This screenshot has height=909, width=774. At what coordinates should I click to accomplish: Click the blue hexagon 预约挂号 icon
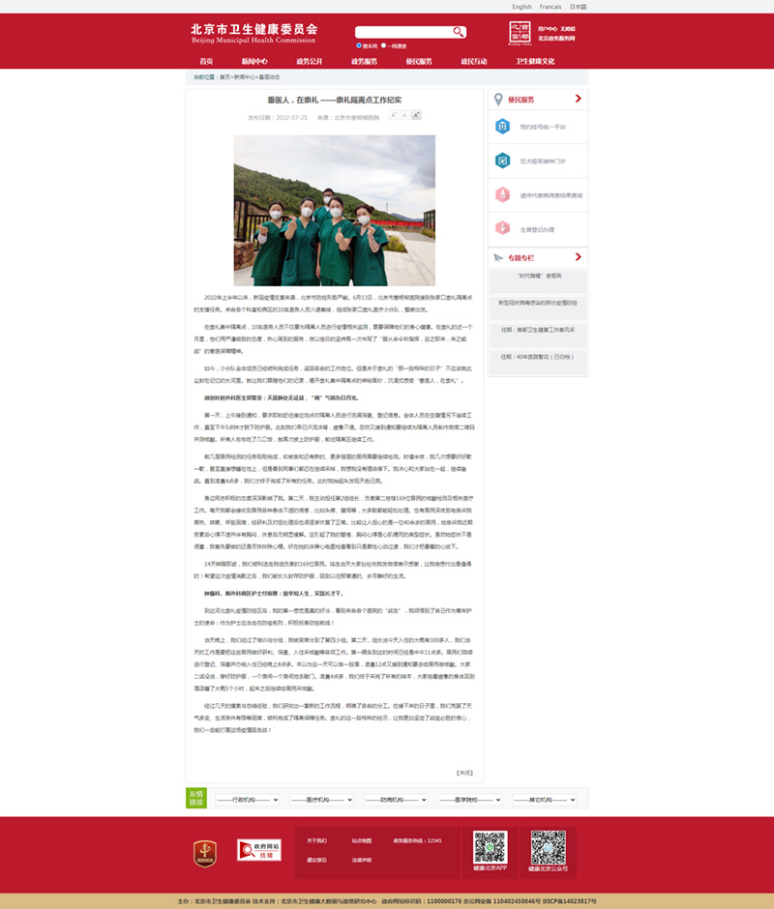pyautogui.click(x=502, y=127)
